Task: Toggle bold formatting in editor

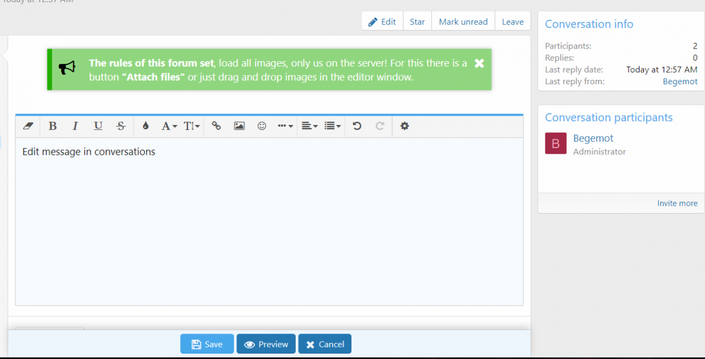Action: tap(53, 126)
